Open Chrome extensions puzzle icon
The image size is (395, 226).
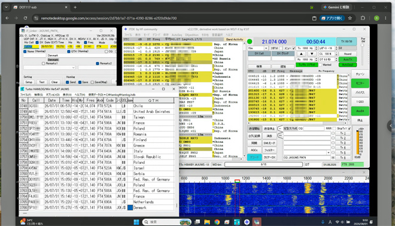point(363,18)
